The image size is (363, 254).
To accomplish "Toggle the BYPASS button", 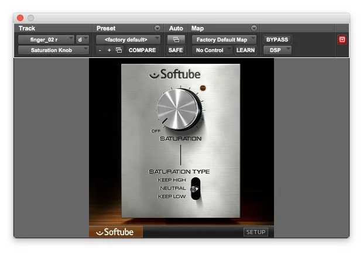I will tap(277, 40).
